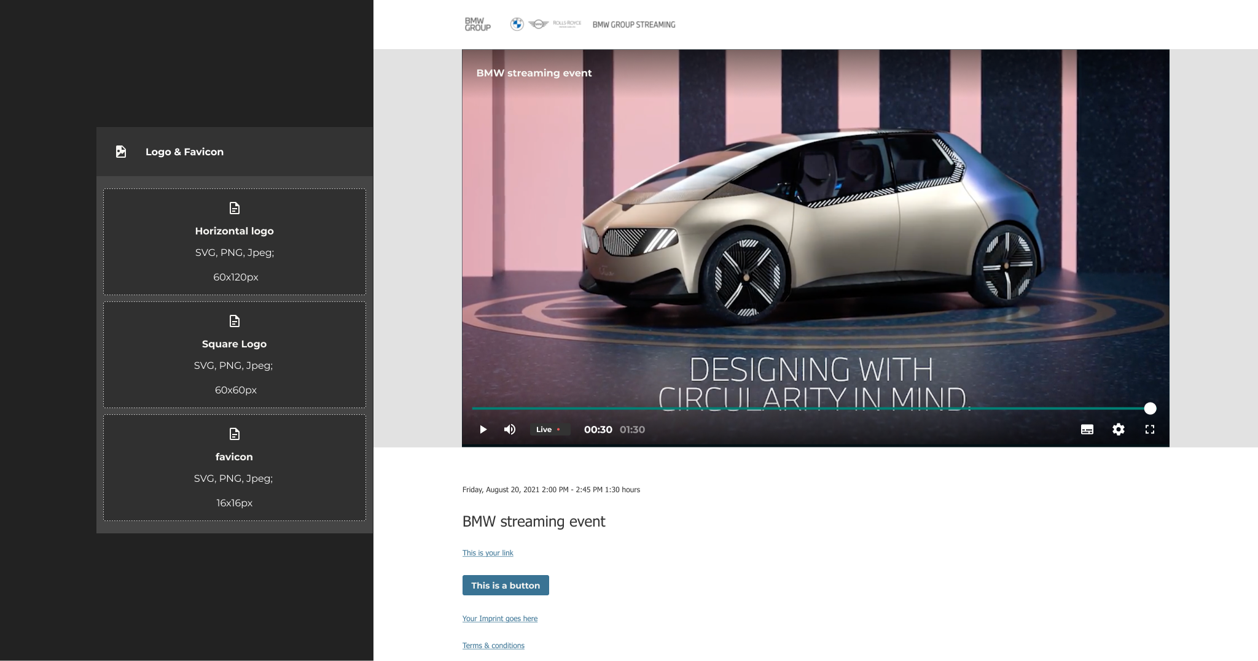This screenshot has width=1258, height=661.
Task: Open video player settings gear
Action: (x=1119, y=430)
